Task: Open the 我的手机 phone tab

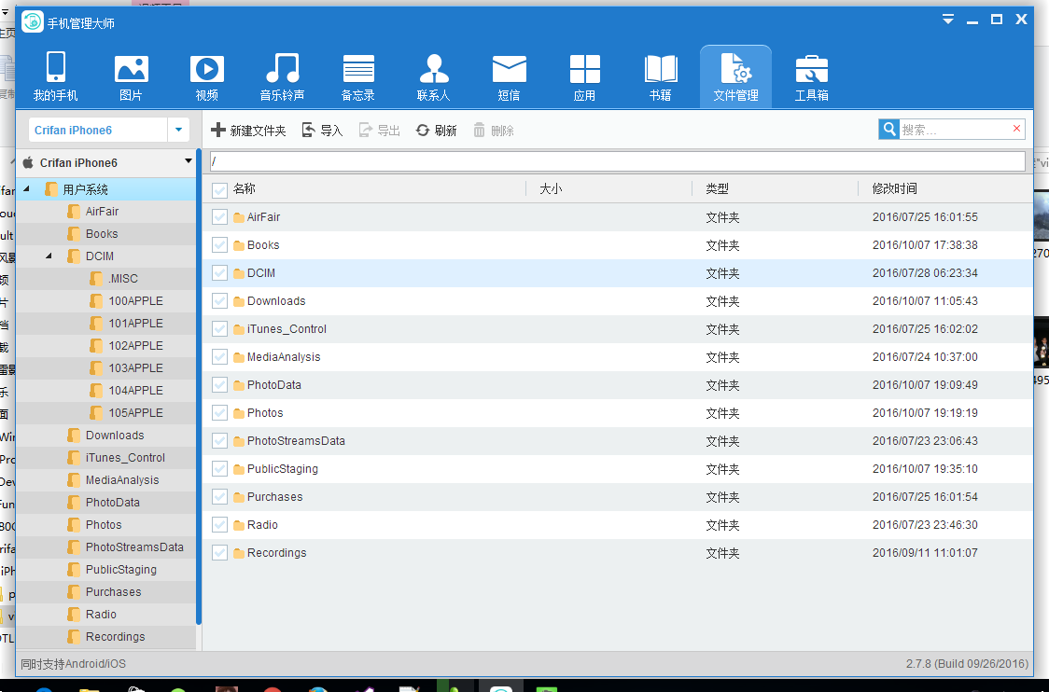Action: (55, 76)
